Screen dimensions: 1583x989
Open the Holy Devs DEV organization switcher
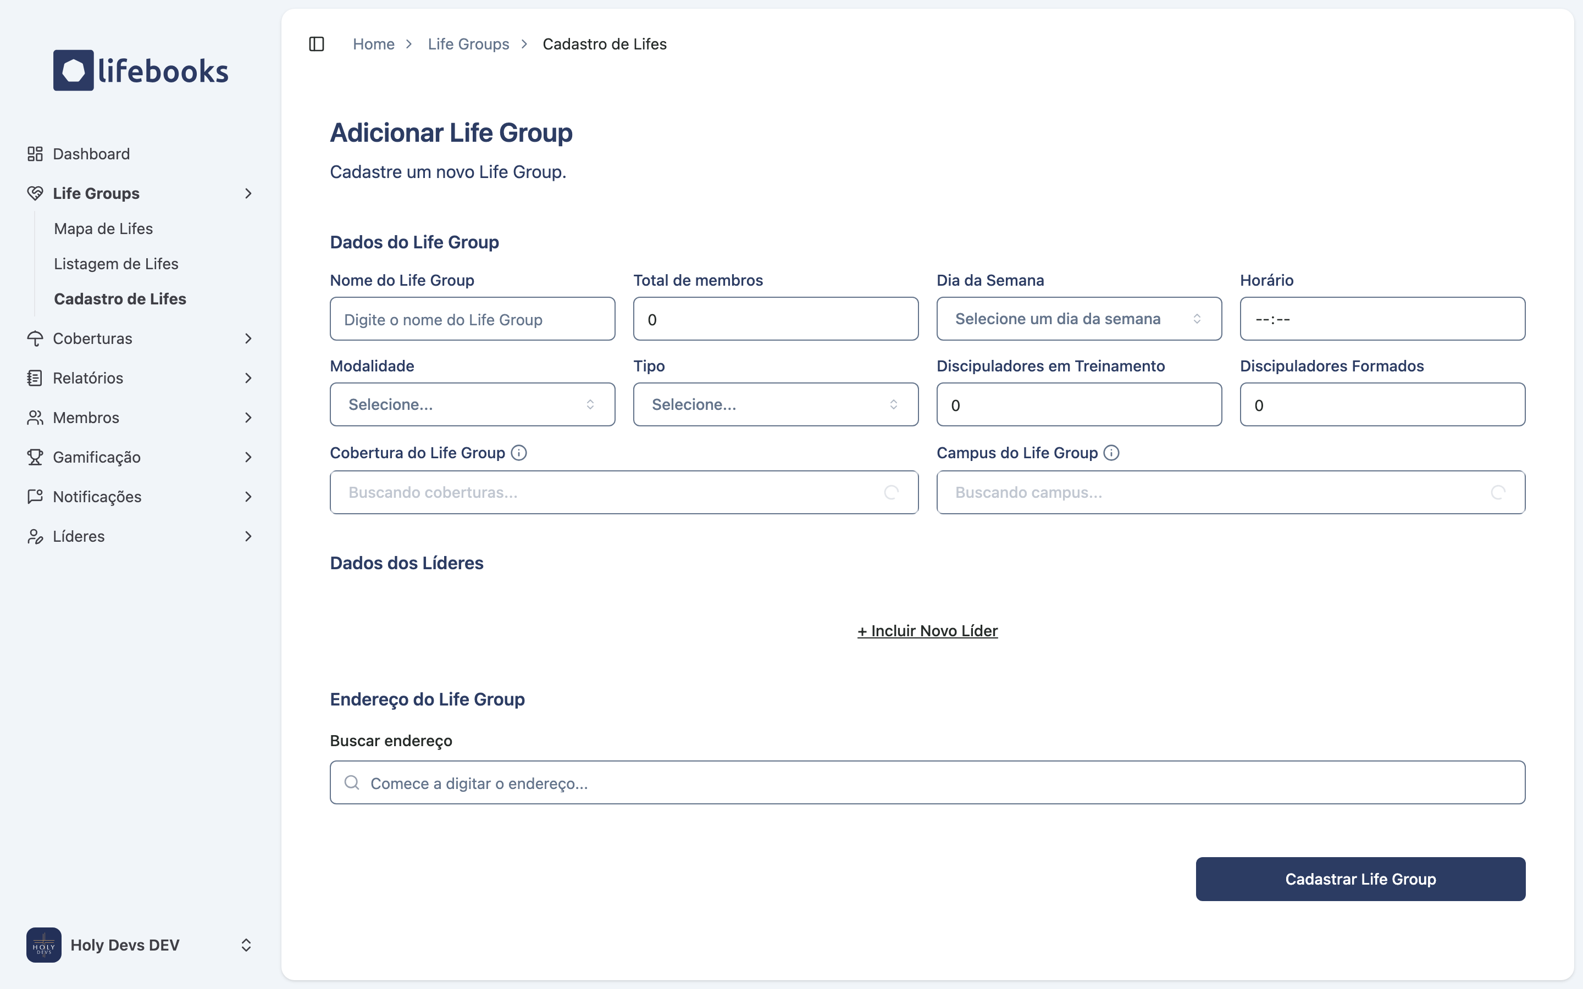pyautogui.click(x=140, y=944)
